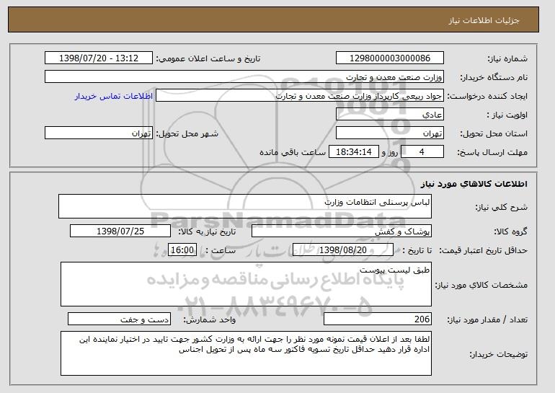555x393 pixels.
Task: Click the header title جزئیات اطلاعات نیاز
Action: 484,20
